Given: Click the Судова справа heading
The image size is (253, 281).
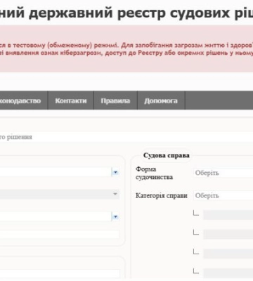Looking at the screenshot, I should tap(167, 155).
